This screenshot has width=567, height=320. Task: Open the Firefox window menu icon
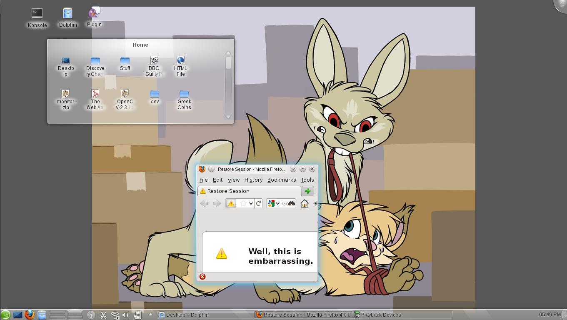(202, 169)
